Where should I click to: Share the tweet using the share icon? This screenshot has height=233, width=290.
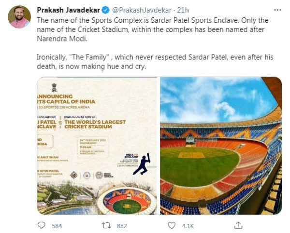[x=238, y=225]
